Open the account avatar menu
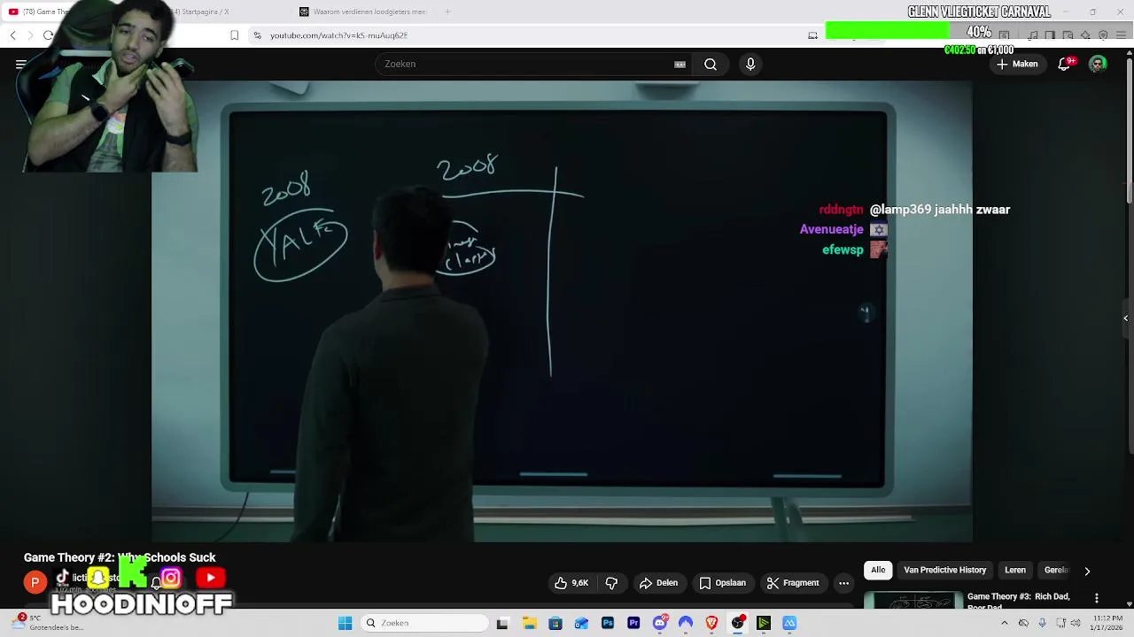The image size is (1134, 637). point(1098,64)
